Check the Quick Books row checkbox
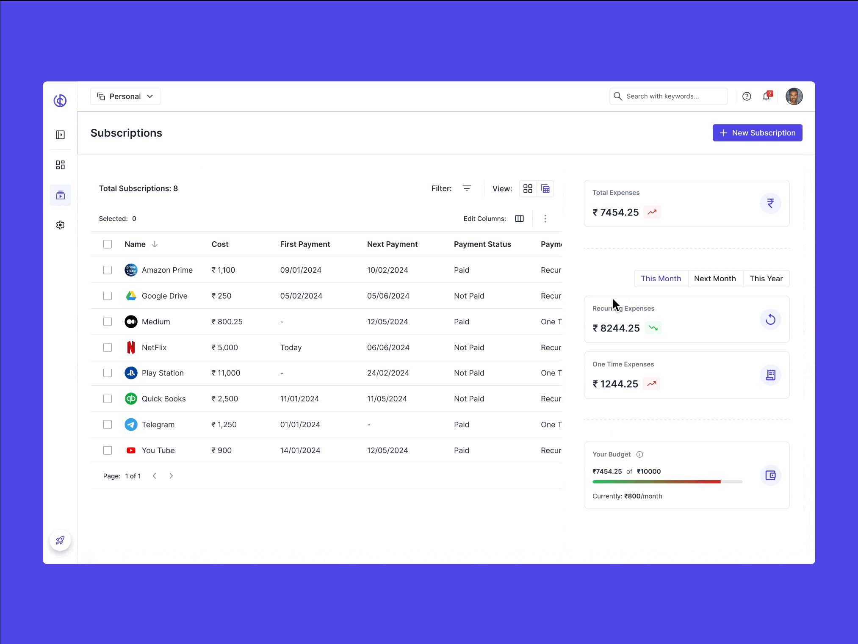858x644 pixels. 108,399
